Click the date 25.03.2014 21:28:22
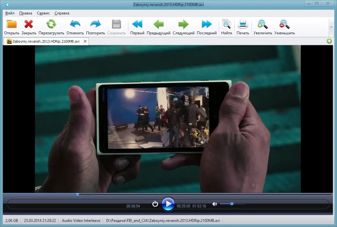 pyautogui.click(x=40, y=221)
